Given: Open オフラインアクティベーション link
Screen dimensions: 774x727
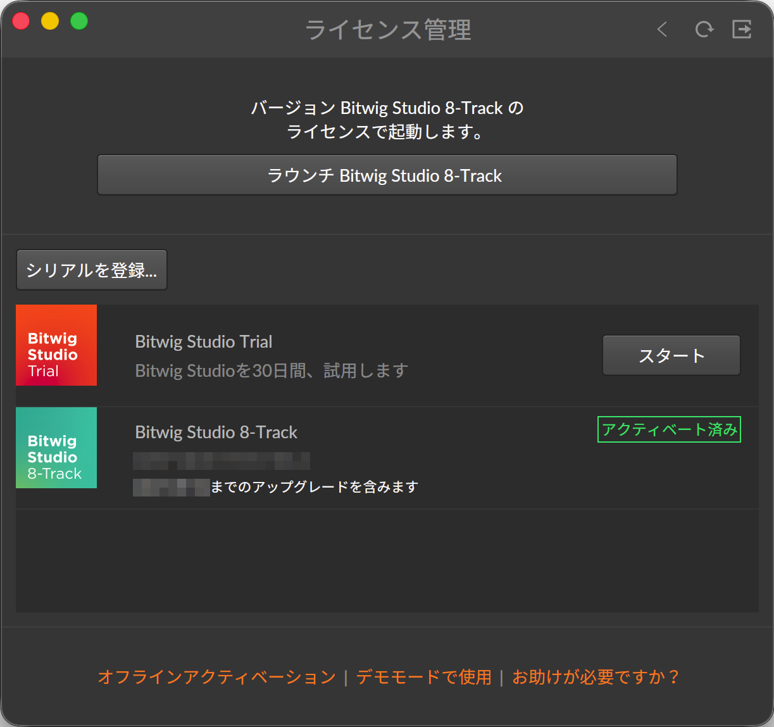Looking at the screenshot, I should (x=216, y=677).
